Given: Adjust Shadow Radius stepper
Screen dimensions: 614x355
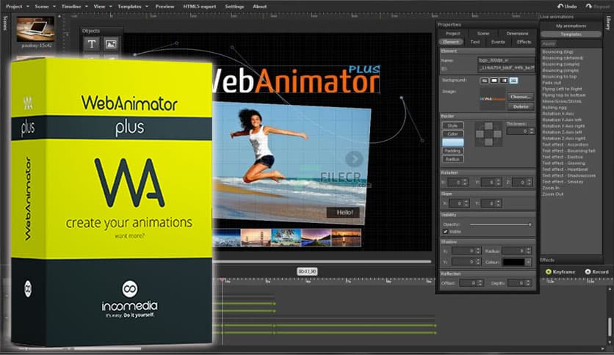Looking at the screenshot, I should 528,251.
